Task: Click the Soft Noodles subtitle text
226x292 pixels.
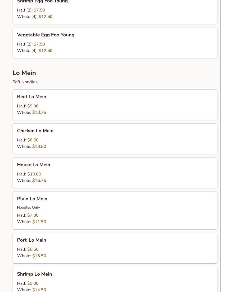Action: 25,82
